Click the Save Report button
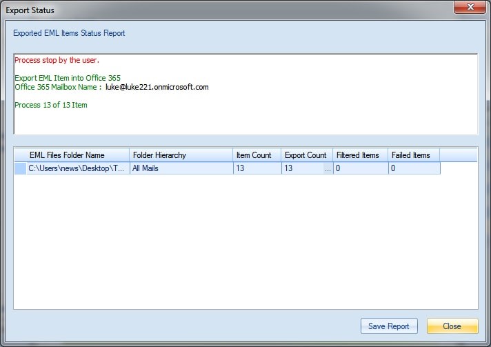The height and width of the screenshot is (347, 491). click(389, 326)
